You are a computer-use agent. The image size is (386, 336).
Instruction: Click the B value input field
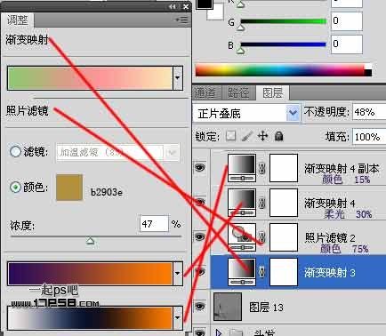click(x=347, y=44)
